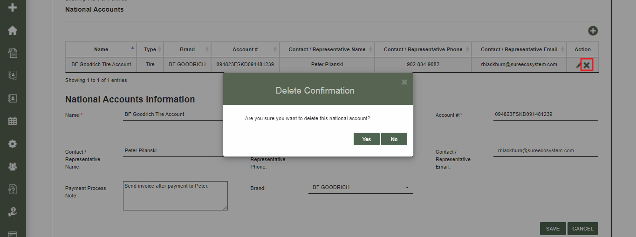
Task: Open the users group sidebar icon
Action: tap(13, 166)
